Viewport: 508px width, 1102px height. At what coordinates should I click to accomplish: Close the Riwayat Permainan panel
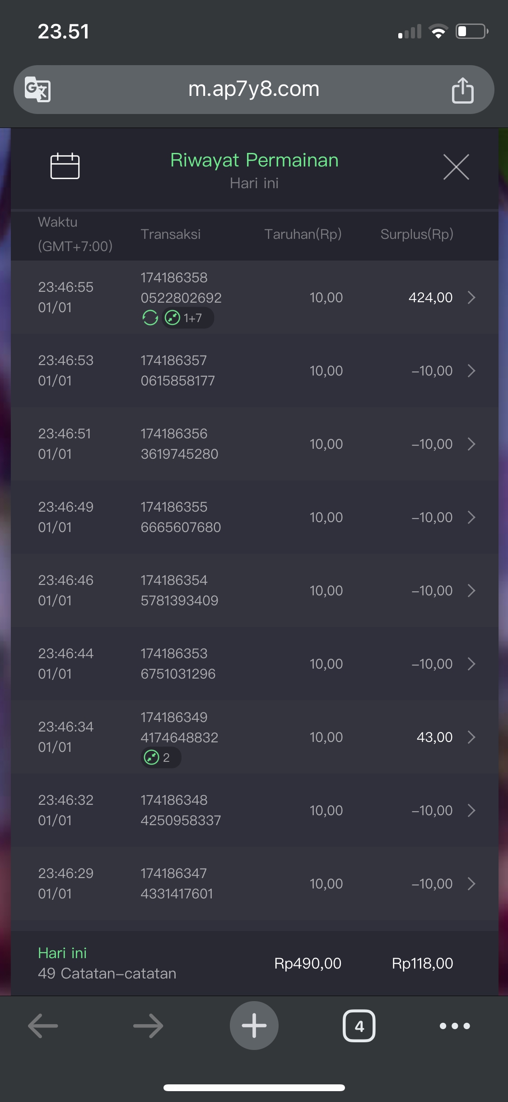456,167
